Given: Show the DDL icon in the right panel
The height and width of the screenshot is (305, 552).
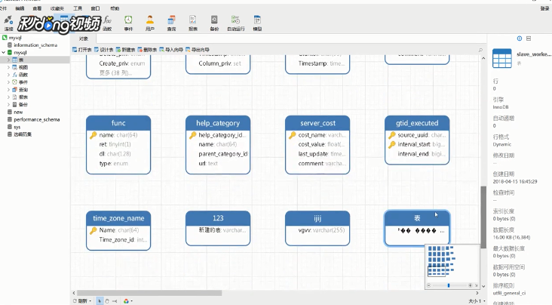Looking at the screenshot, I should [x=529, y=39].
